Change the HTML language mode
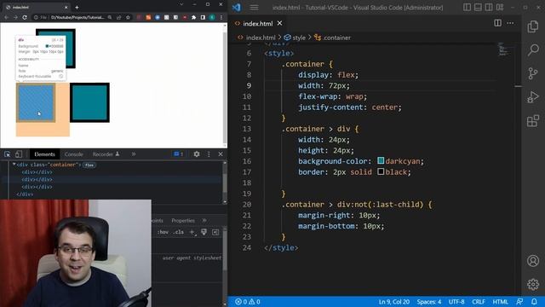Image resolution: width=545 pixels, height=307 pixels. [x=500, y=302]
